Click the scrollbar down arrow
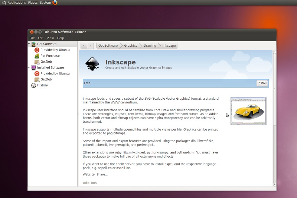This screenshot has height=198, width=297. (x=275, y=185)
